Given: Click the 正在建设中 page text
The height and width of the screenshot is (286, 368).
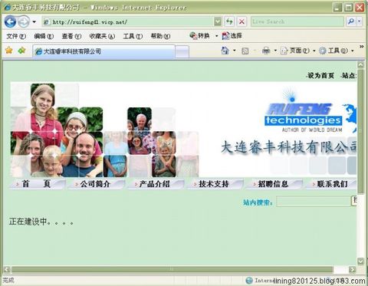Looking at the screenshot, I should pos(41,222).
